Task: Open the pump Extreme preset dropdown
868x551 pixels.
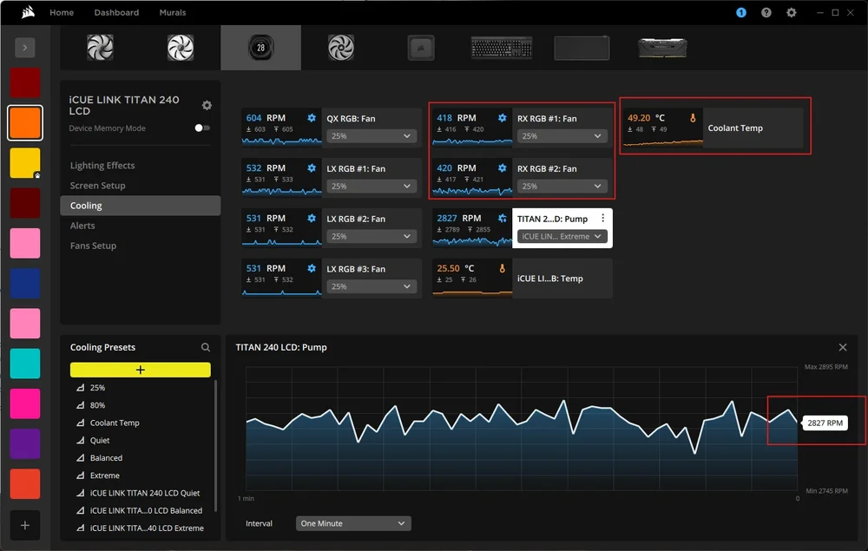Action: coord(562,237)
